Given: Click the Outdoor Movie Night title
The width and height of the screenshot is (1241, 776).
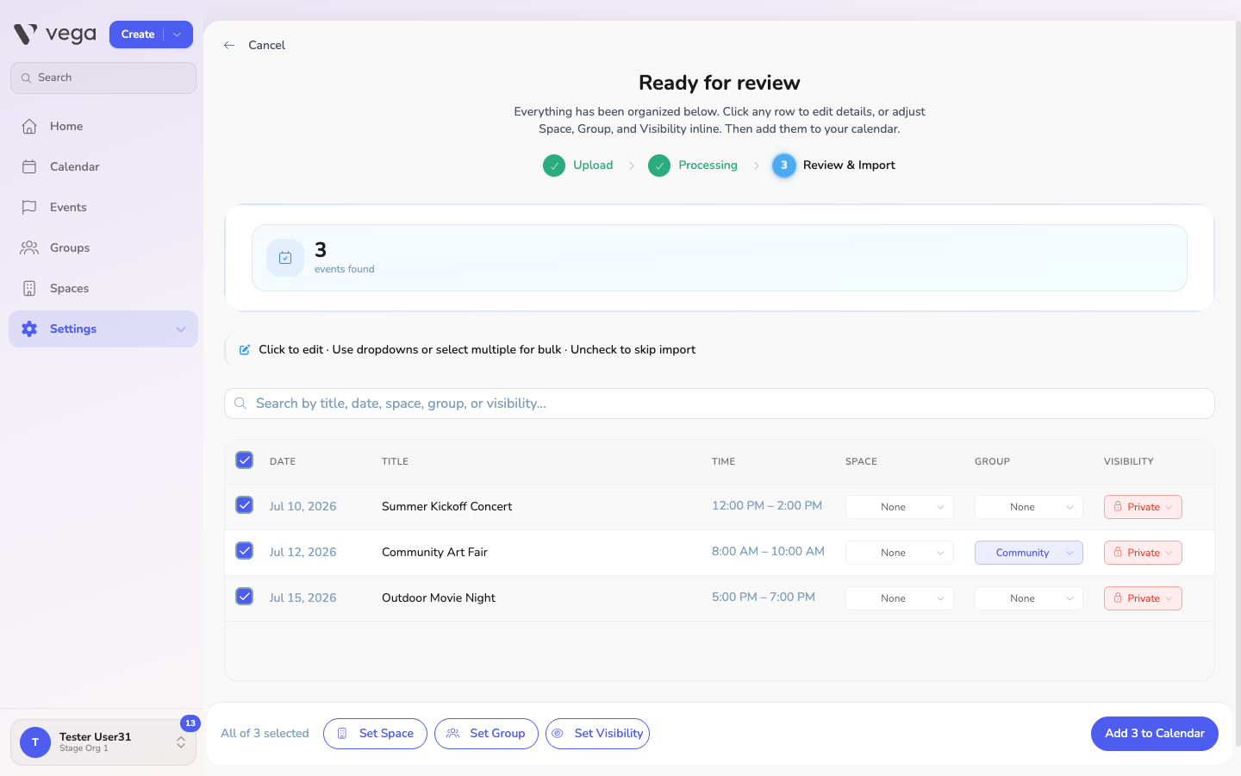Looking at the screenshot, I should coord(439,598).
